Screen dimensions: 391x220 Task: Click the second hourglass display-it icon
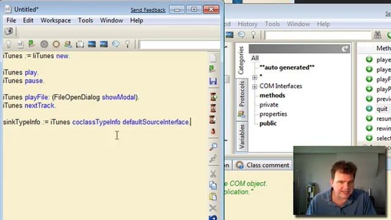coord(213,108)
